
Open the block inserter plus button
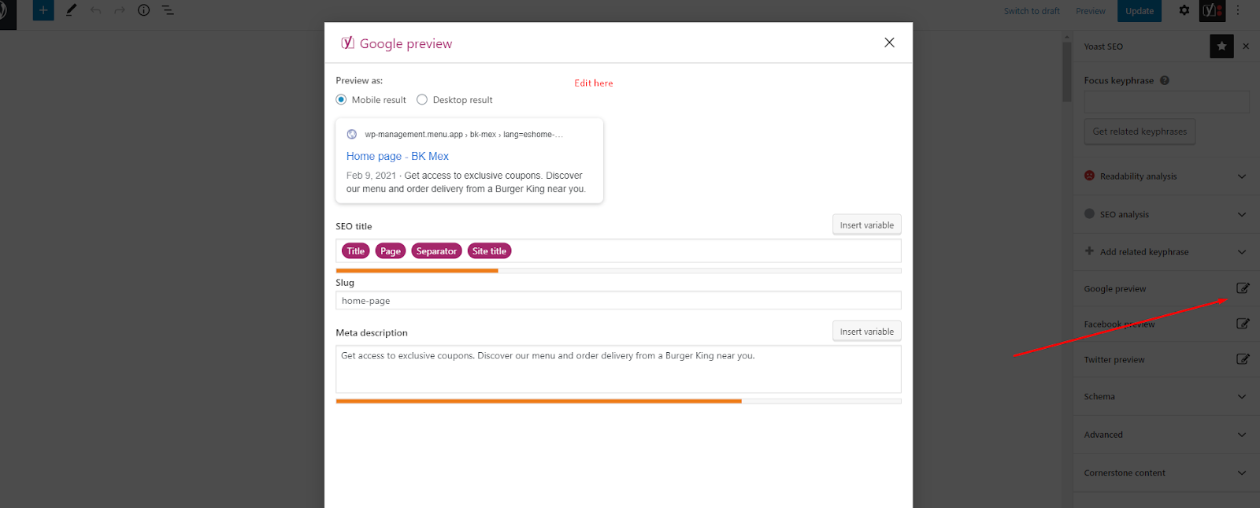43,10
